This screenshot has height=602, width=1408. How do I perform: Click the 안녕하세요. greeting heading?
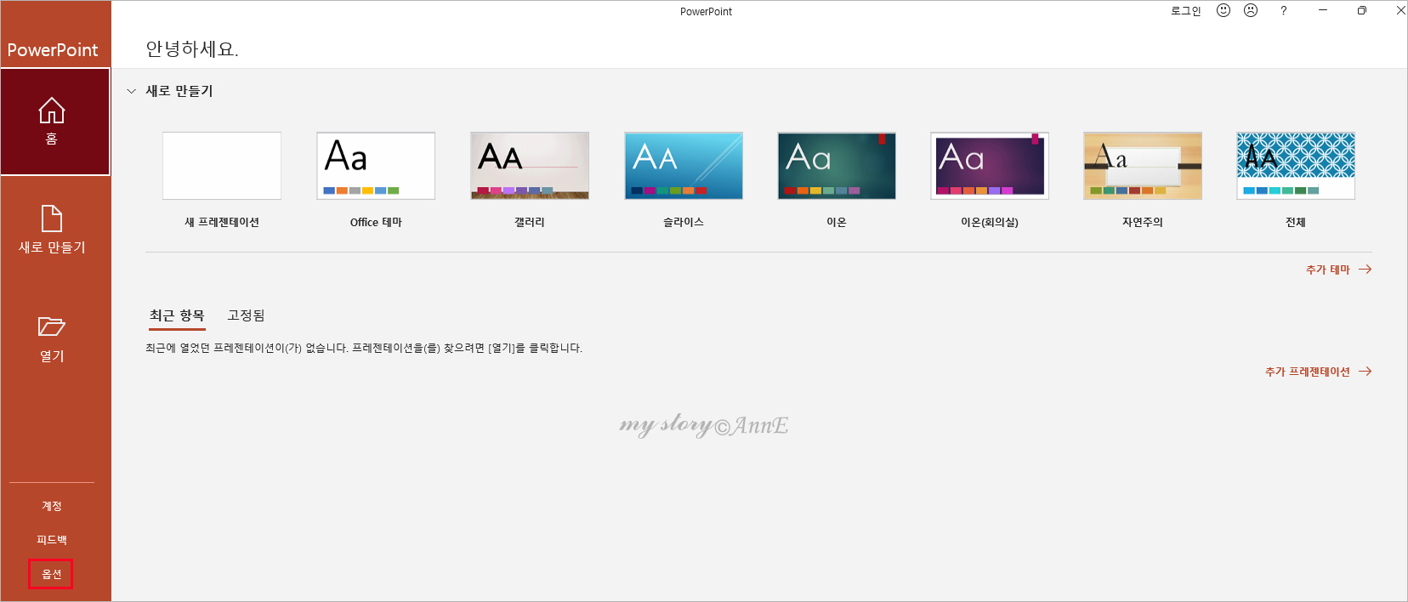pyautogui.click(x=192, y=49)
